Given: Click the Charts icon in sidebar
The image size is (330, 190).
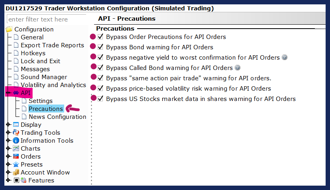Looking at the screenshot, I should [16, 149].
